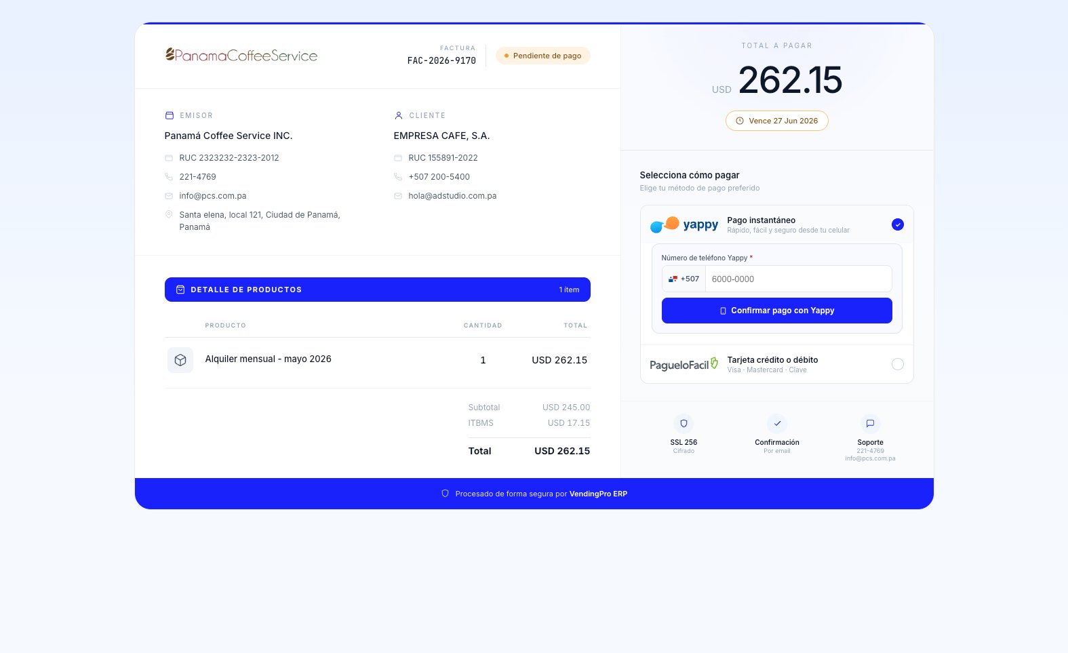Click Confirmar pago con Yappy button
The height and width of the screenshot is (653, 1068).
click(777, 311)
